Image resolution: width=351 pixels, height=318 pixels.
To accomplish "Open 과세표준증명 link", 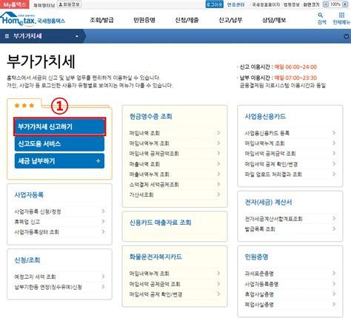I will [x=259, y=274].
